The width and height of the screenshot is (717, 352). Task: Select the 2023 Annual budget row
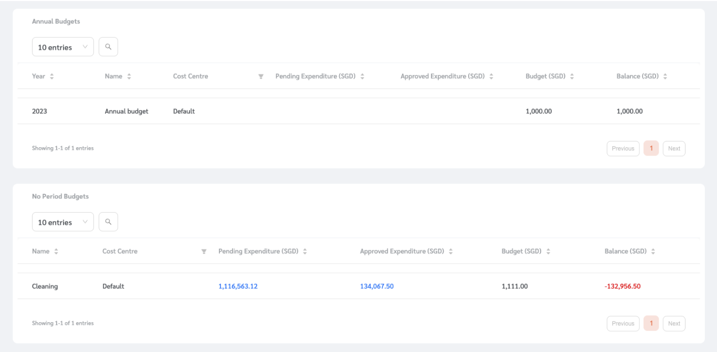(40, 111)
